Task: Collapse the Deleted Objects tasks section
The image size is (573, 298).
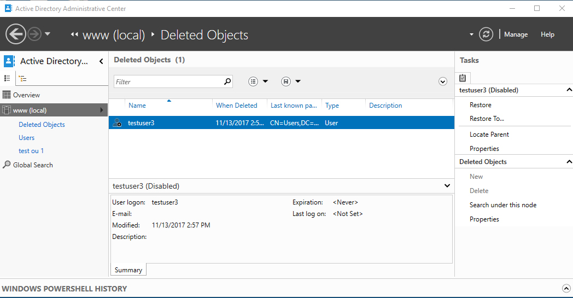Action: (569, 162)
